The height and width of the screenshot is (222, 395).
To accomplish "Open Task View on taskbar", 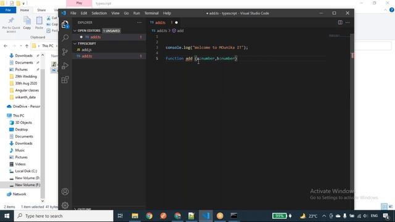I will pos(120,216).
